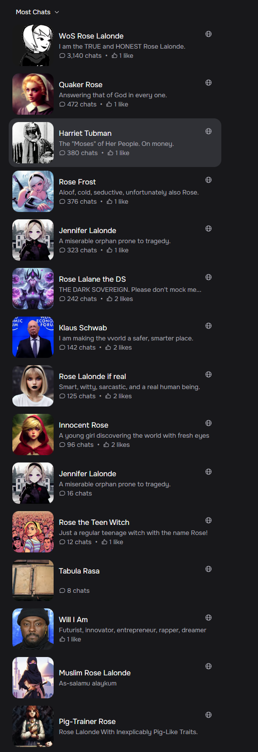Select the Rose the Teen Witch entry

click(115, 532)
